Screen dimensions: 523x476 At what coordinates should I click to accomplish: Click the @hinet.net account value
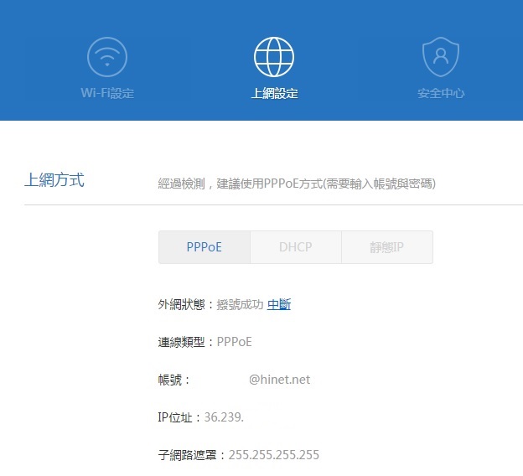[x=279, y=380]
